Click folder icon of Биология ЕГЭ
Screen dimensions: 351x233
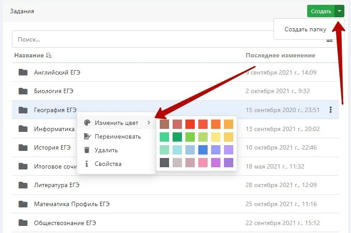tap(23, 91)
